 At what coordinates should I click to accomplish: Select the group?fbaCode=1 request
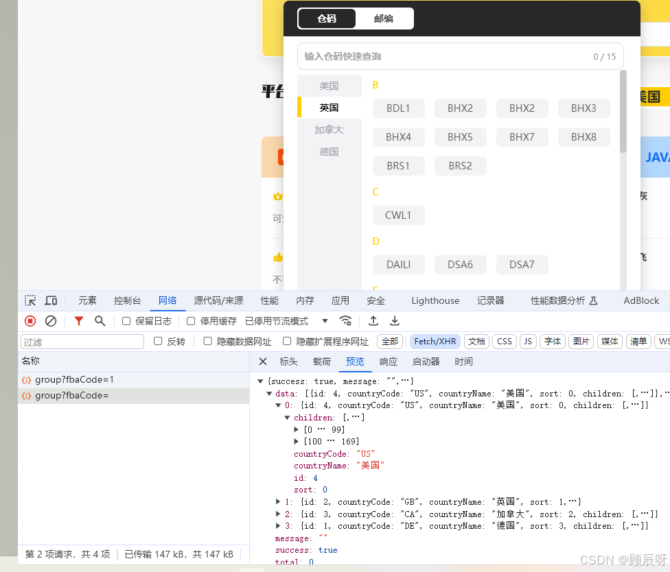coord(134,379)
